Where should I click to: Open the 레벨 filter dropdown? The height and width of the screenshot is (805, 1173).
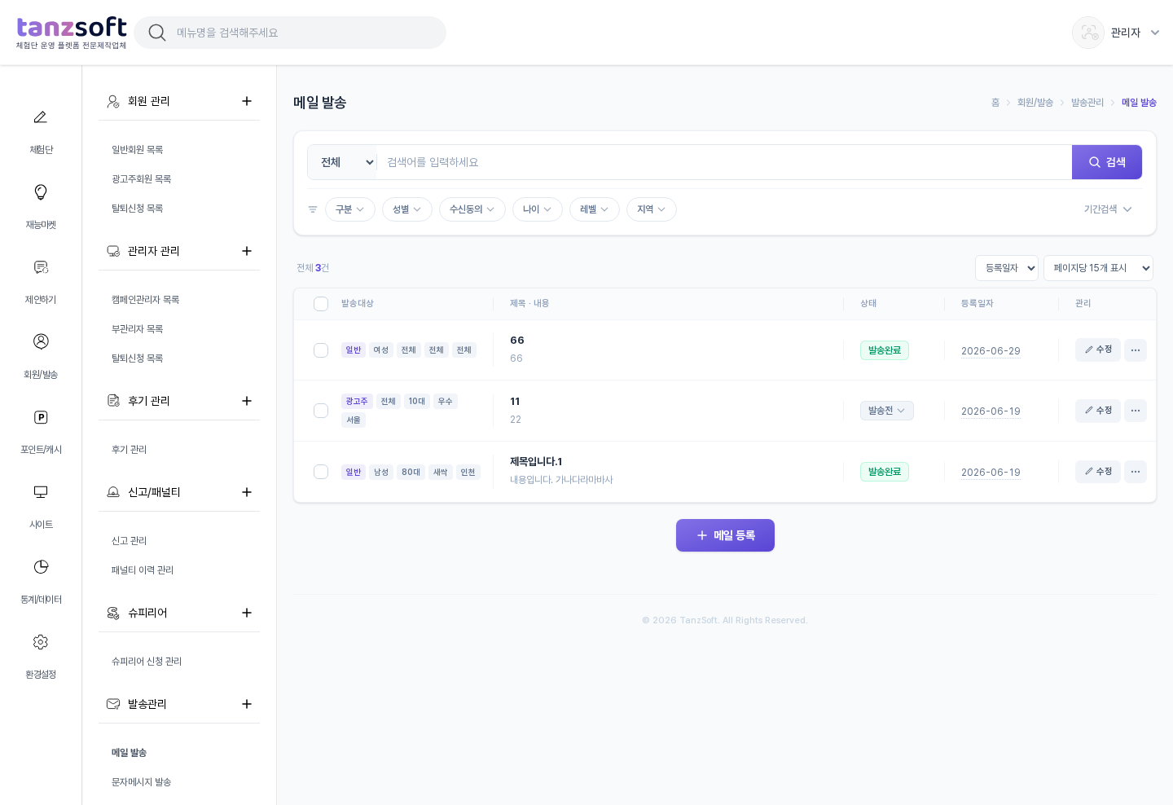pos(595,209)
